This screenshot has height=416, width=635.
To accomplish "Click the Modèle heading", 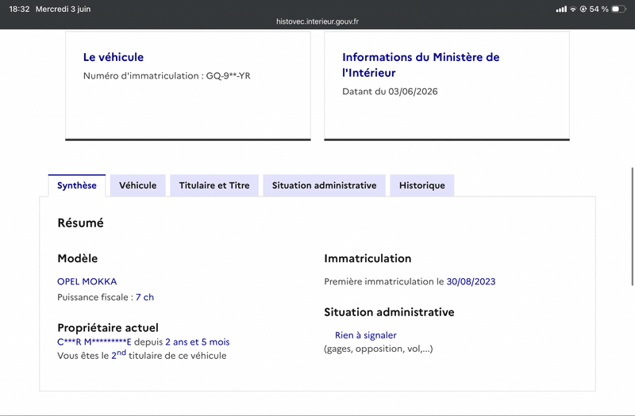I will coord(77,258).
